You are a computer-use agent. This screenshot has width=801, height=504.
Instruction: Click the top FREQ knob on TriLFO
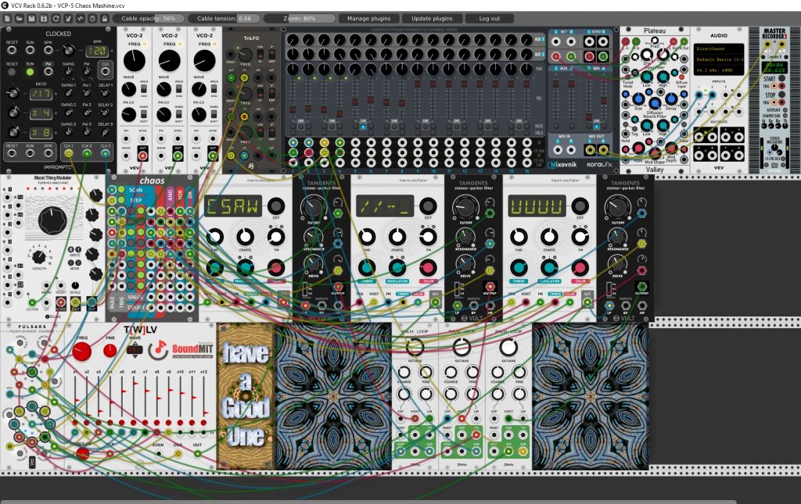click(246, 55)
